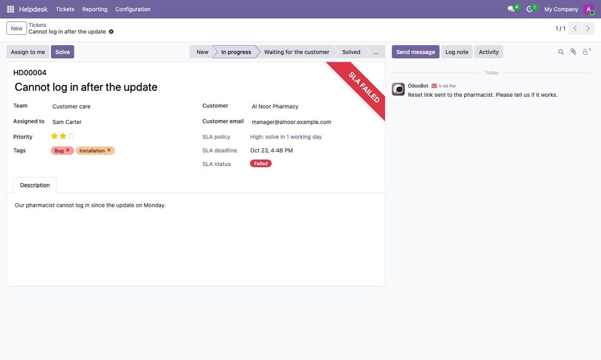The height and width of the screenshot is (360, 601).
Task: Open the conversations message icon
Action: coord(511,9)
